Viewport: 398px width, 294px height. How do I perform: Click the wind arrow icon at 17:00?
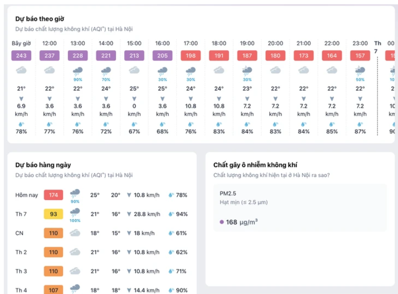pyautogui.click(x=191, y=98)
